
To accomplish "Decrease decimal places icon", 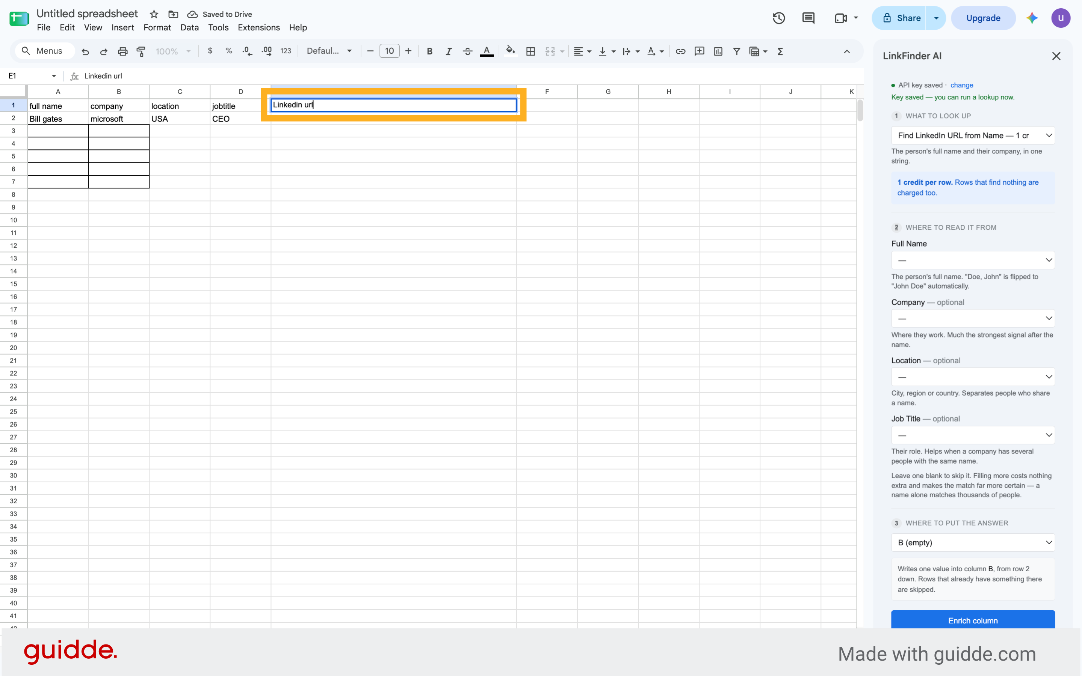I will (x=248, y=51).
